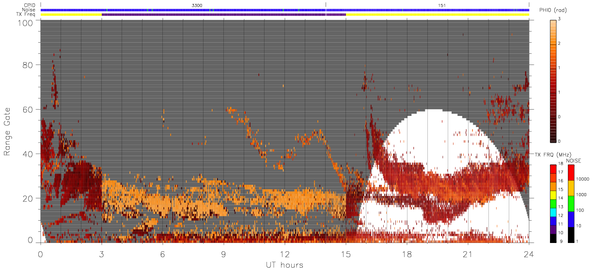Click the 6 tick on UT hours axis
595x275 pixels.
click(x=163, y=254)
